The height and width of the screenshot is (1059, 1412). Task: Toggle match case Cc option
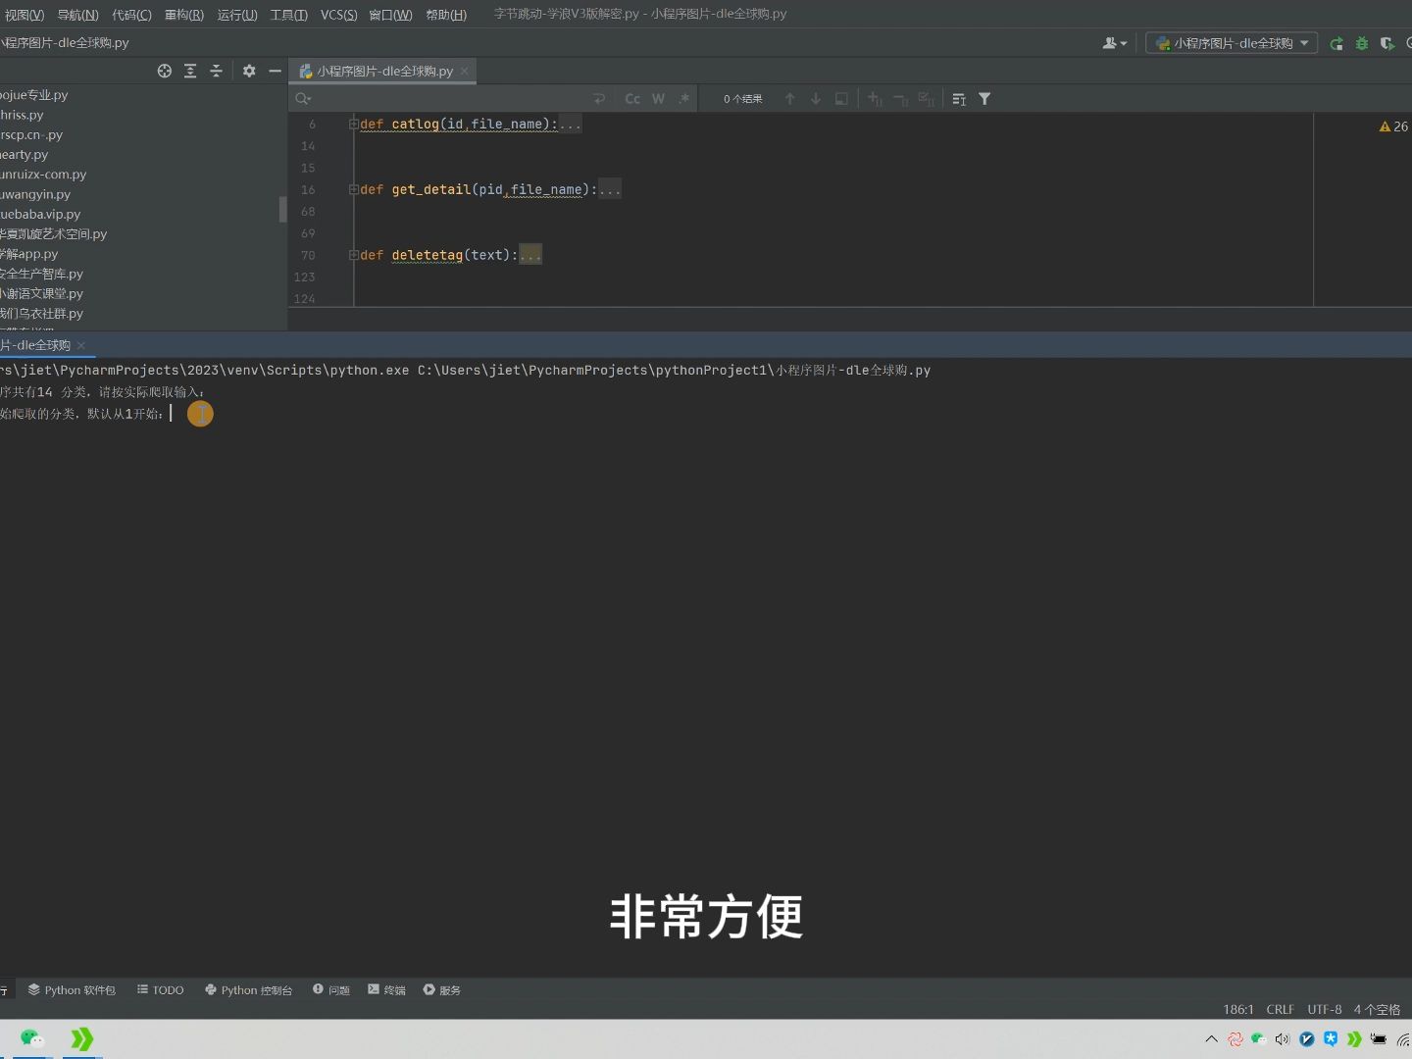pos(632,99)
